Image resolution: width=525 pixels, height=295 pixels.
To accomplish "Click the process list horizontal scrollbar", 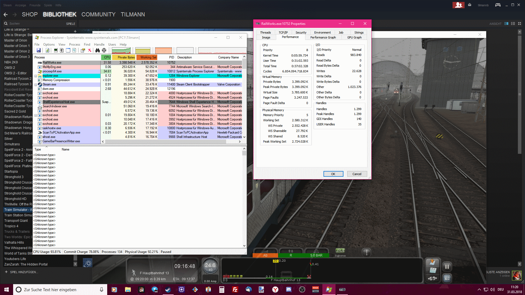I will tap(165, 141).
